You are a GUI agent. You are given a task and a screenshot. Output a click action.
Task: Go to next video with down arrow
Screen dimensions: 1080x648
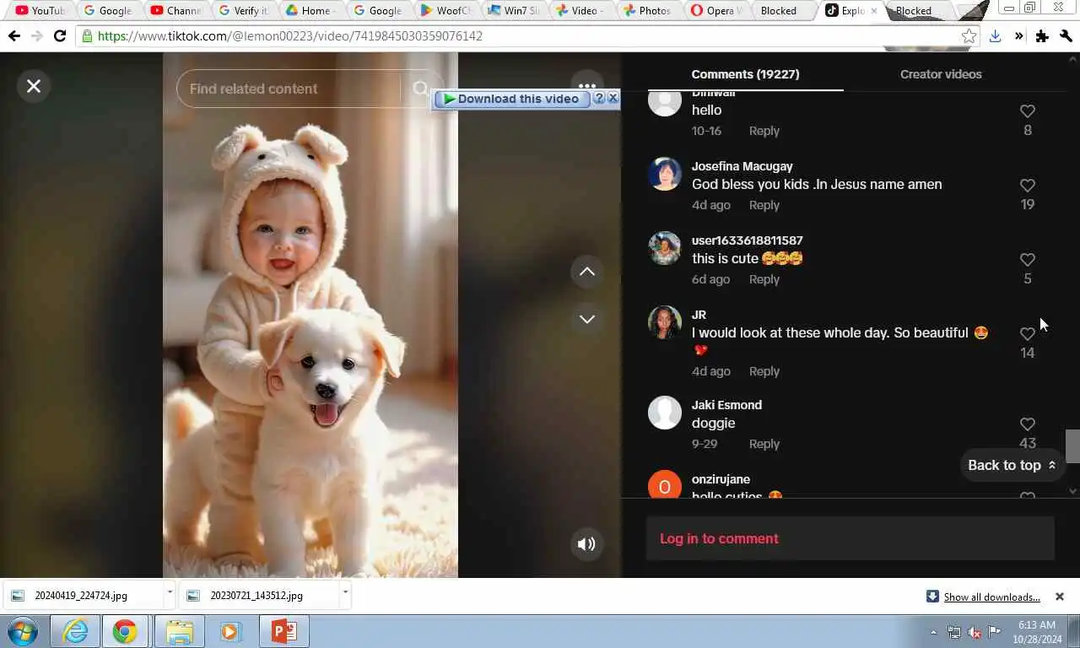[587, 319]
